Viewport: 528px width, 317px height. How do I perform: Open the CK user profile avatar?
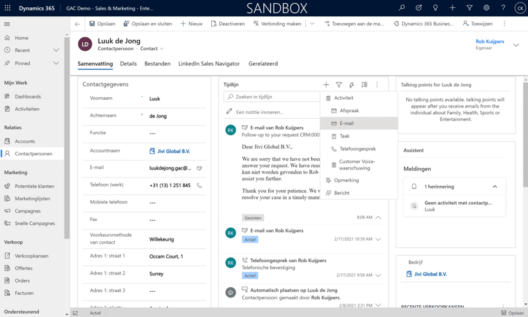[520, 8]
